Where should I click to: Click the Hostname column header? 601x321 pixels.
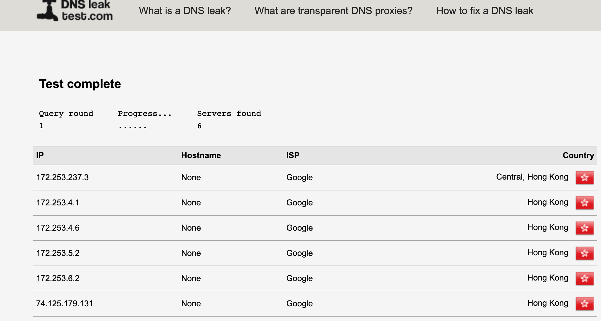tap(201, 155)
